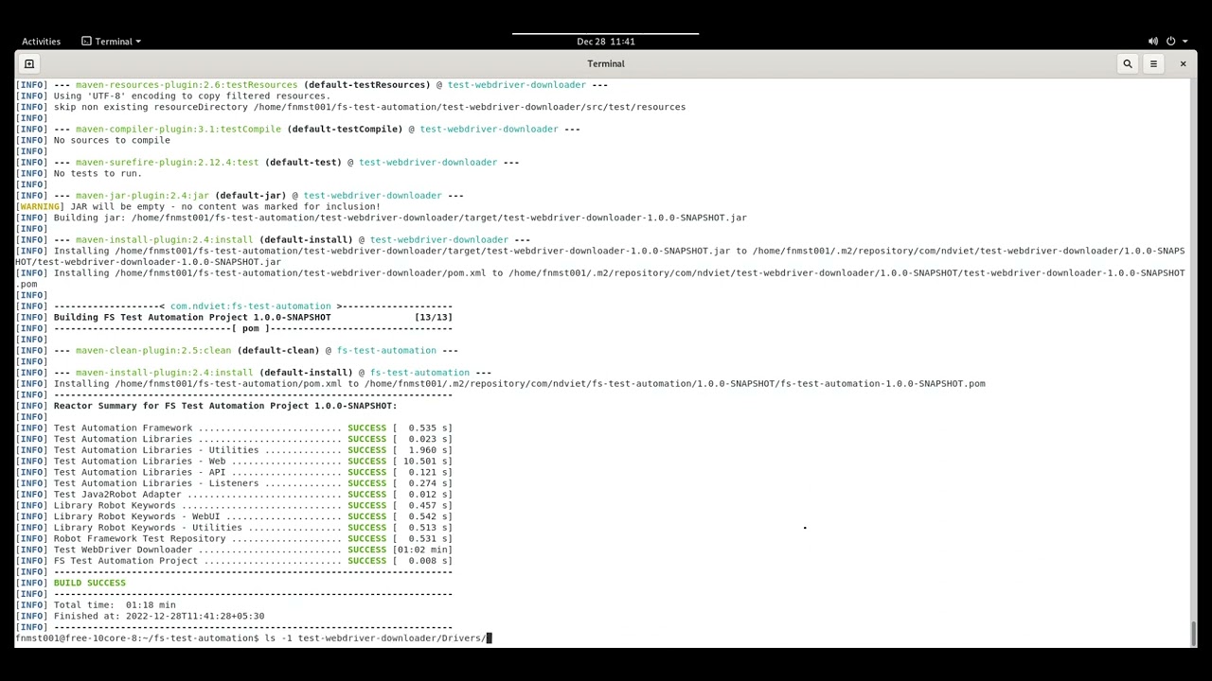Open the Terminal menu chevron in the top bar

point(137,41)
